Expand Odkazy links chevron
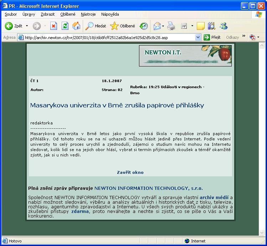 244,36
